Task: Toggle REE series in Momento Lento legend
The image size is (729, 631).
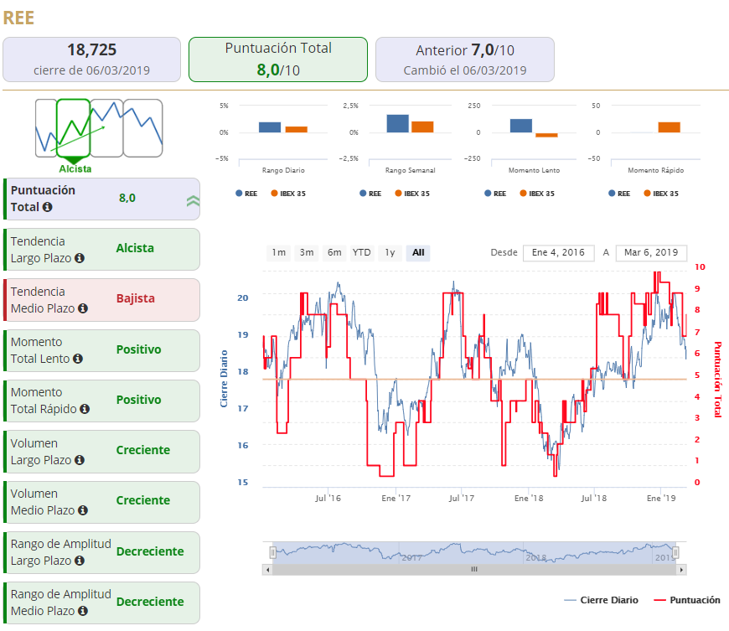Action: click(495, 194)
